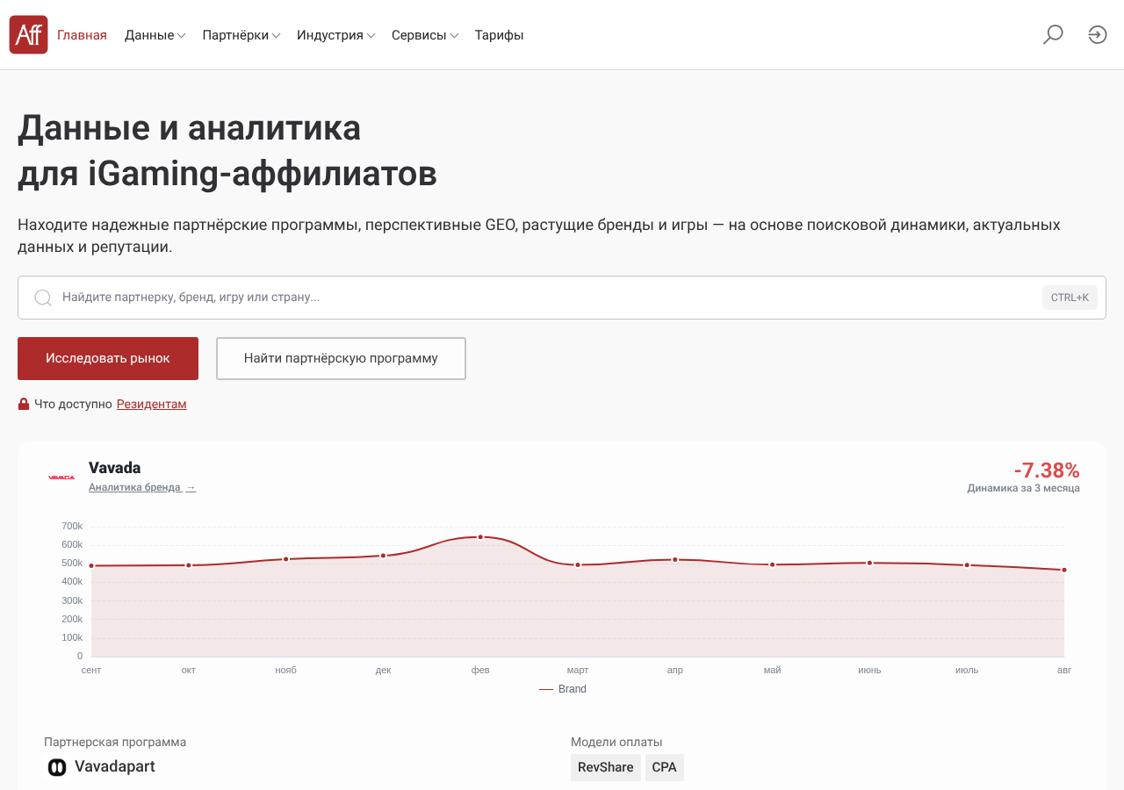Click the июль month label

point(967,670)
